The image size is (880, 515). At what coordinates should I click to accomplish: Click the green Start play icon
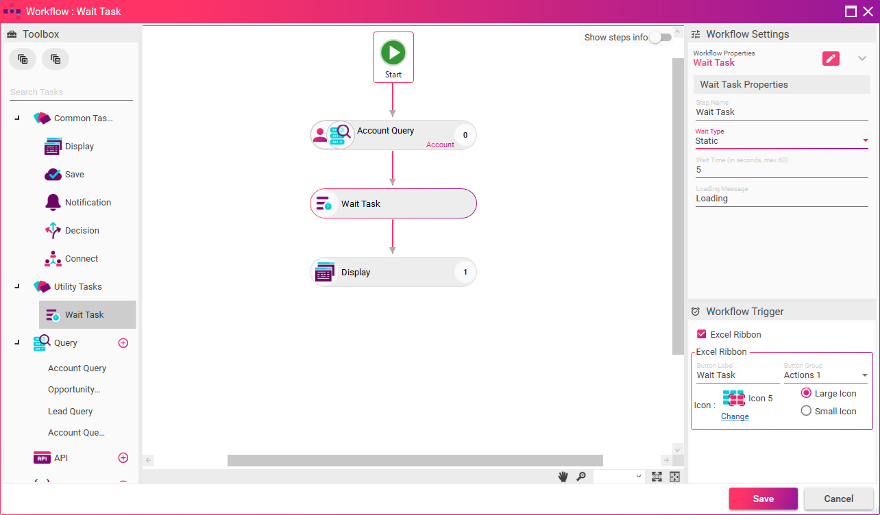pyautogui.click(x=393, y=52)
